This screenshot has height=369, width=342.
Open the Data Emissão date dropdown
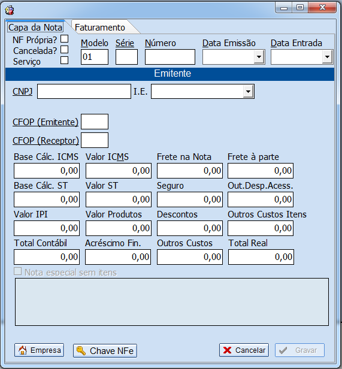click(x=259, y=57)
